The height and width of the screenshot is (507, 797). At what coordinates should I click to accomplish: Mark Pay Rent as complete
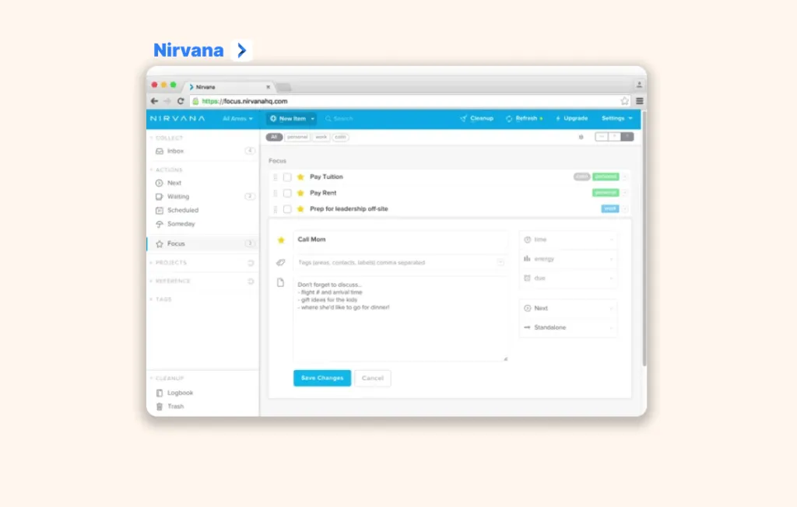286,192
